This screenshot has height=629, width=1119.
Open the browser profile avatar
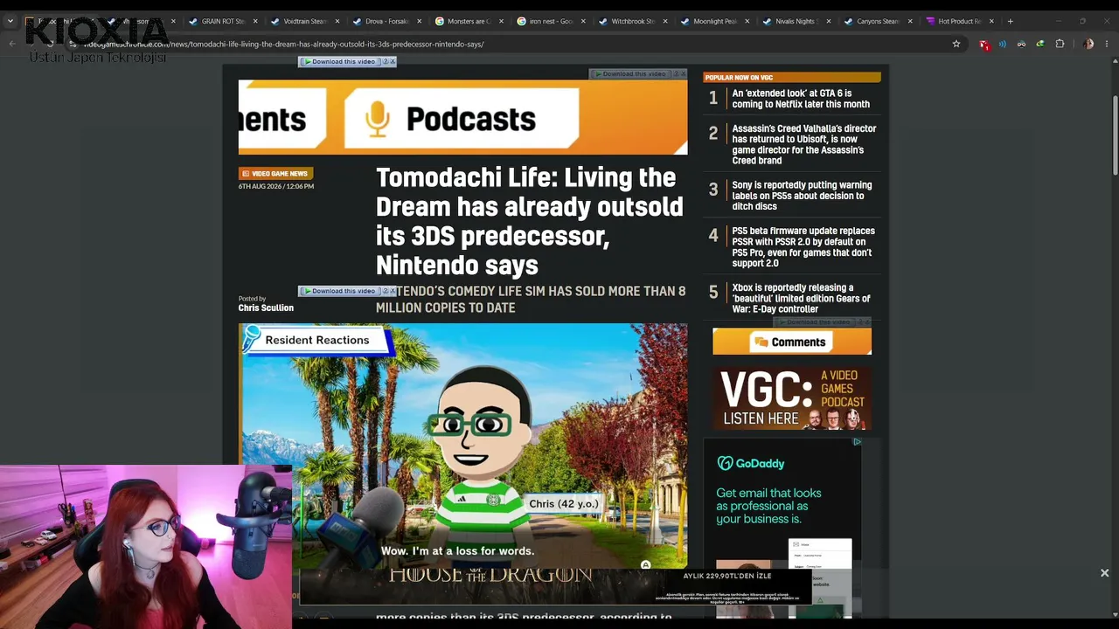(1088, 44)
